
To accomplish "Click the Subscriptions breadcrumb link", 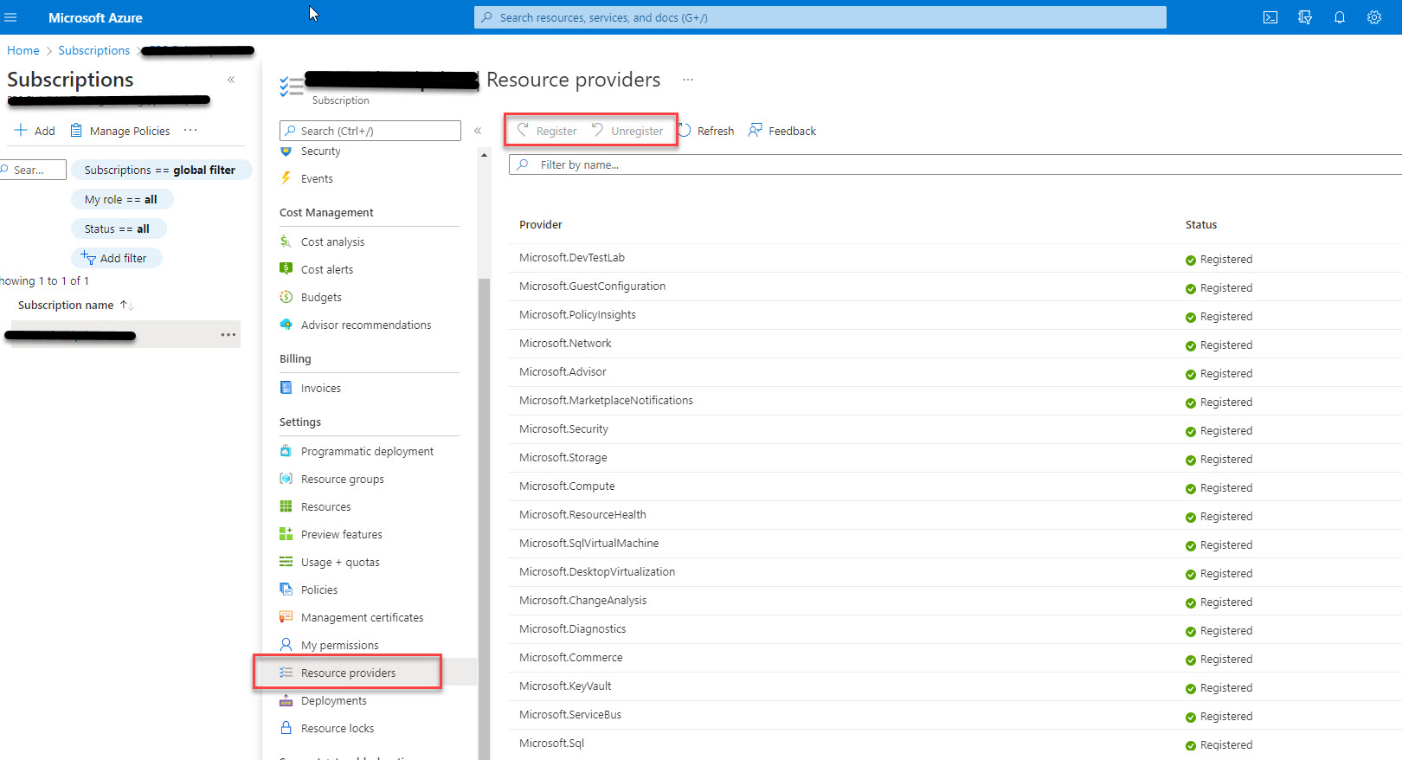I will pos(93,51).
